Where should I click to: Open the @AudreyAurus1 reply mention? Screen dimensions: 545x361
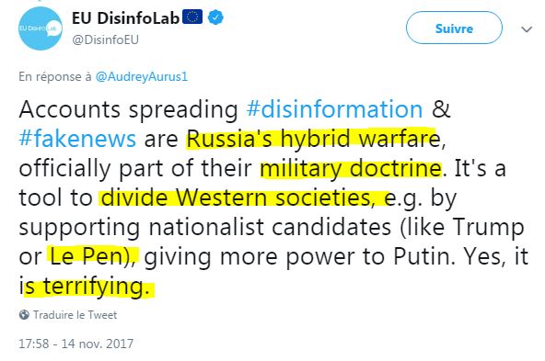pos(142,76)
